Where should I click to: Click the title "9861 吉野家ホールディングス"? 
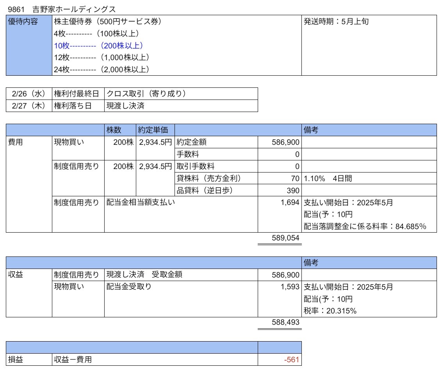(62, 9)
